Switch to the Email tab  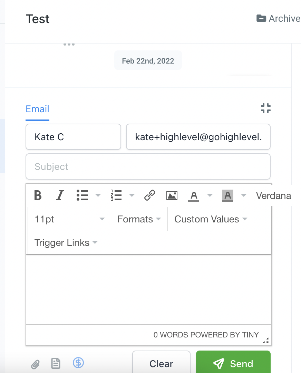(x=37, y=109)
